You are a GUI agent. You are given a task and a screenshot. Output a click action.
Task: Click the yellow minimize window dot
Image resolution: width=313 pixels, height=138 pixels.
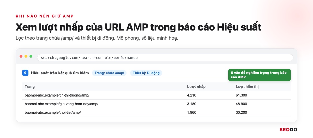point(26,56)
